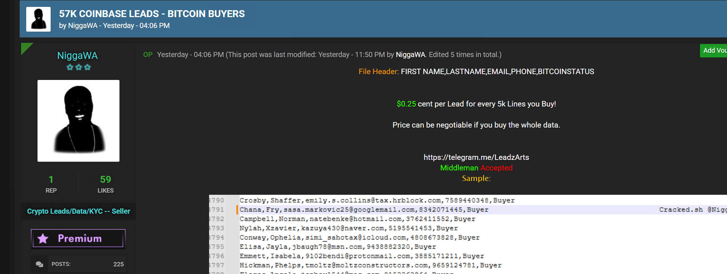Open the POSTS count 225
Screen dimensions: 727x274
coord(118,264)
